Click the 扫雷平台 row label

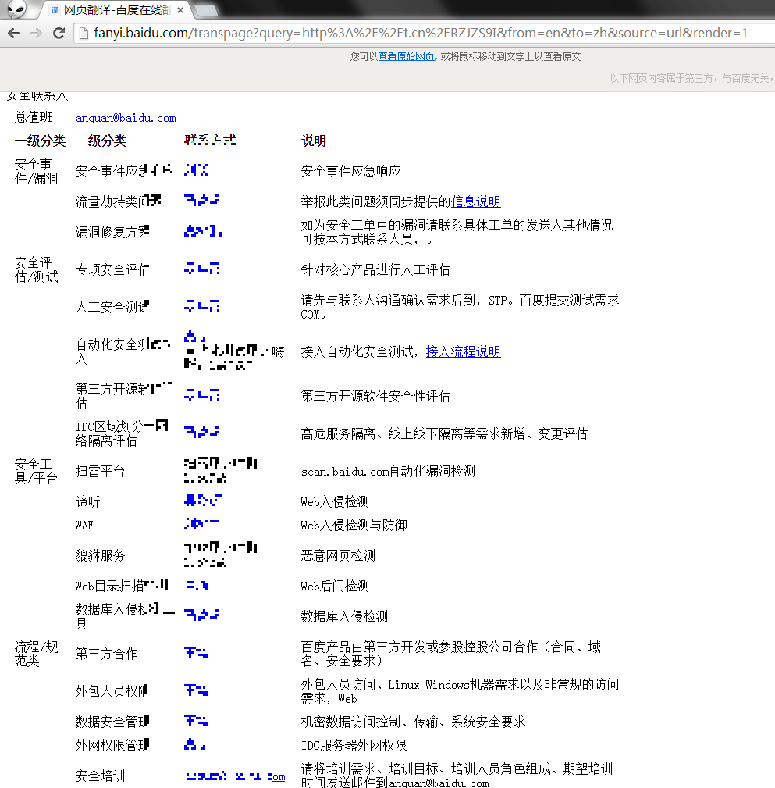100,471
